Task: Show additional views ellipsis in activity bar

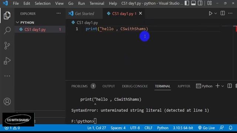Action: click(x=7, y=76)
